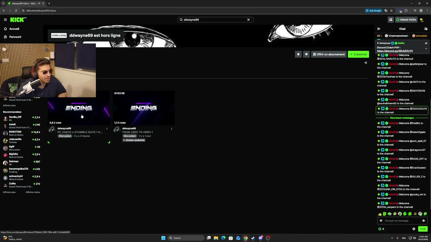Image resolution: width=431 pixels, height=242 pixels.
Task: Open chat settings gear
Action: click(x=414, y=229)
